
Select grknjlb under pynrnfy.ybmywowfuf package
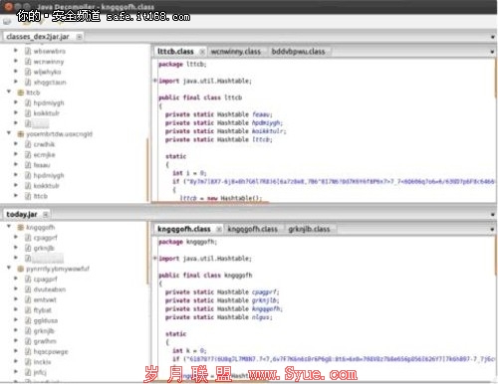[44, 331]
